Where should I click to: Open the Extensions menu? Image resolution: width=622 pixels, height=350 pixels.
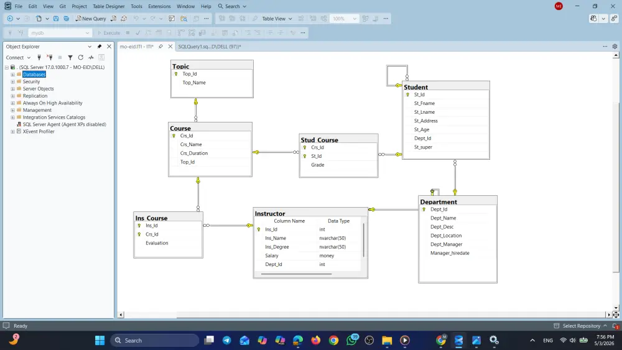tap(159, 6)
